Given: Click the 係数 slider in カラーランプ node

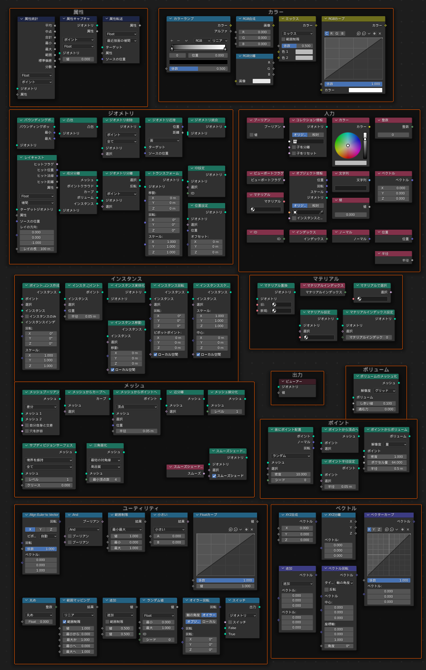Looking at the screenshot, I should pos(198,68).
